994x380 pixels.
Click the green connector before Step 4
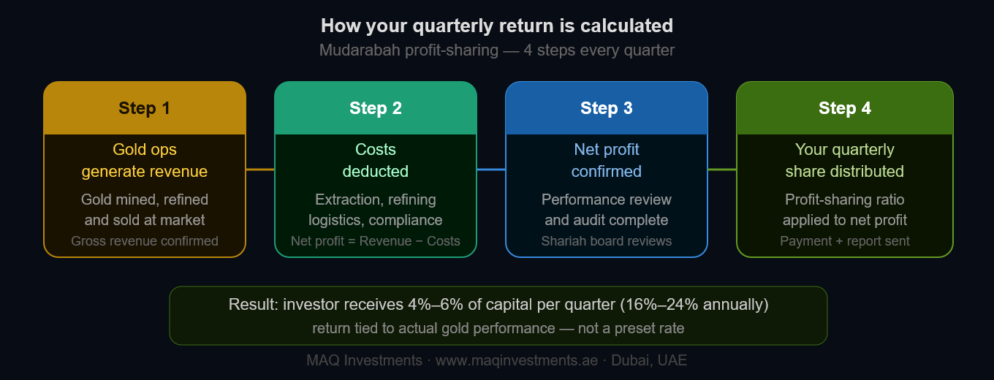tap(722, 170)
